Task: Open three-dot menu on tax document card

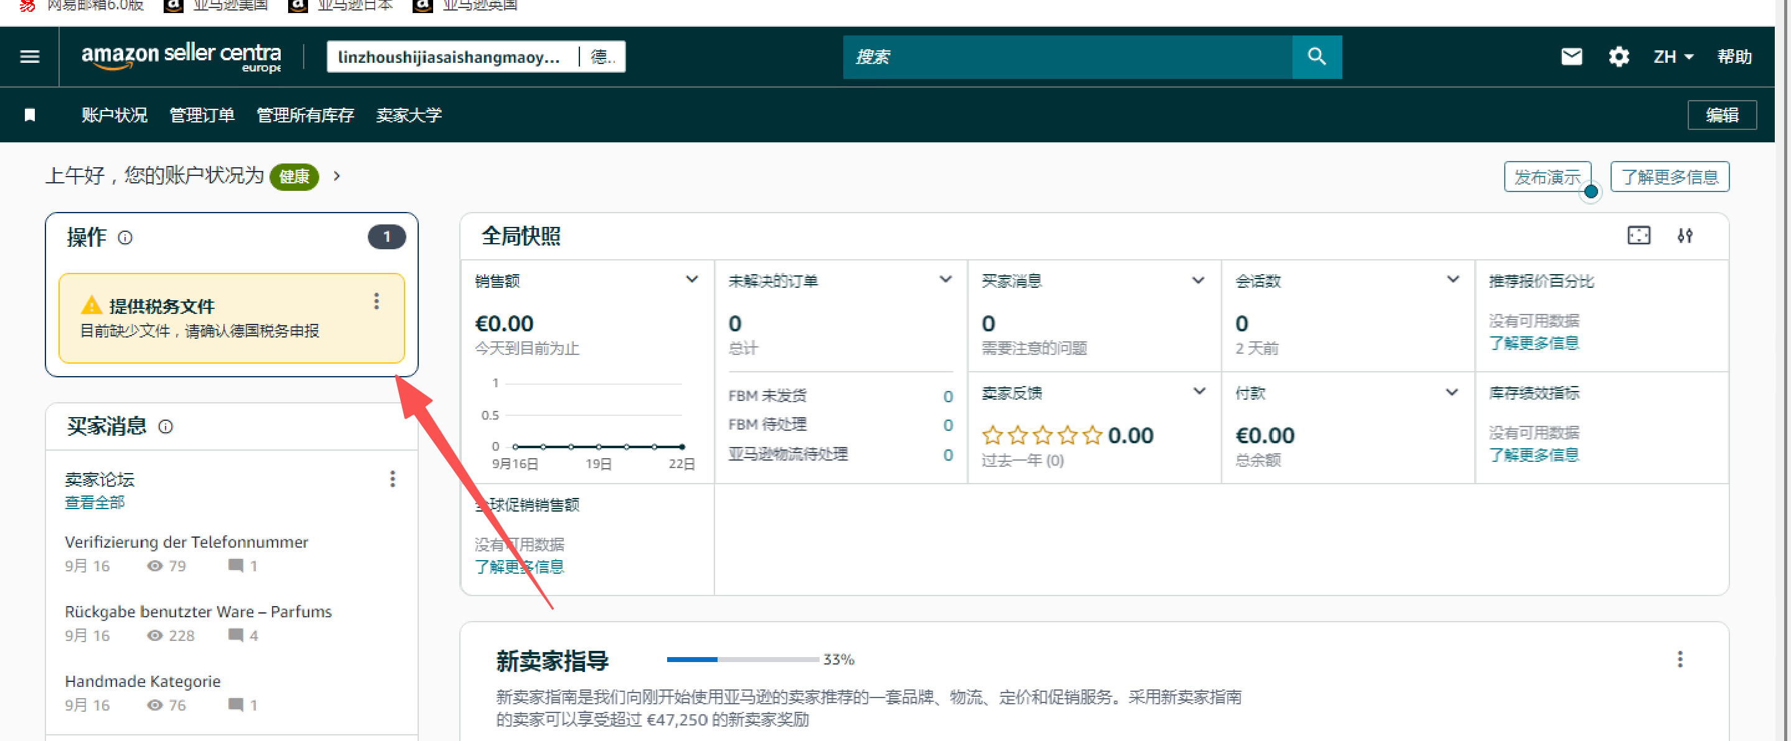Action: point(376,301)
